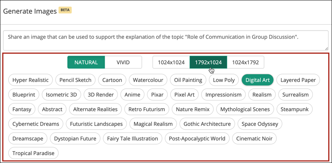Viewport: 332px width, 163px height.
Task: Apply the 3D Render style
Action: [101, 95]
